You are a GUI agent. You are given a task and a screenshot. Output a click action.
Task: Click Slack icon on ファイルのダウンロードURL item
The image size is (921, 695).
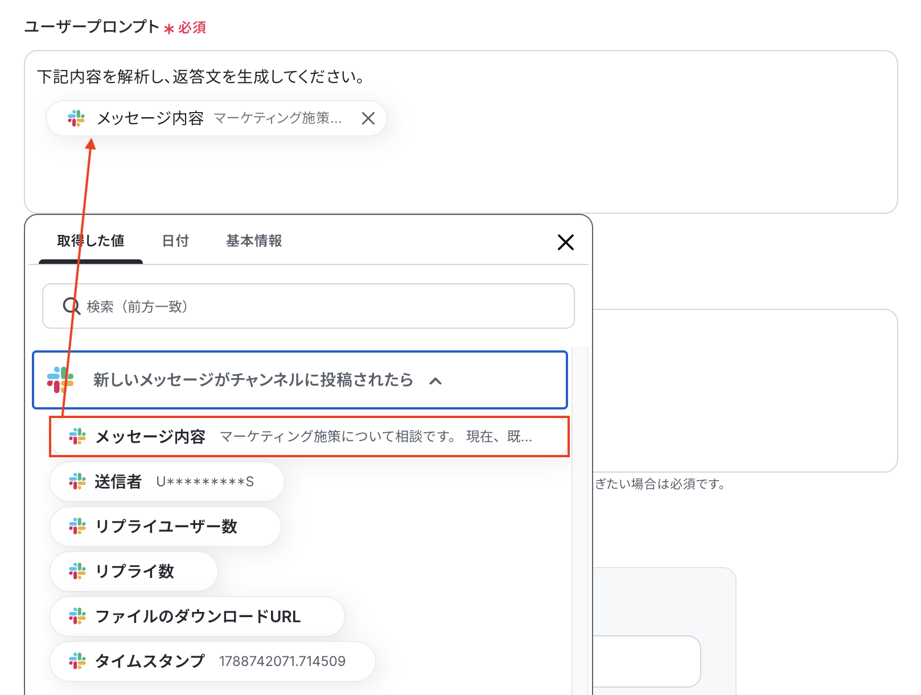[77, 616]
